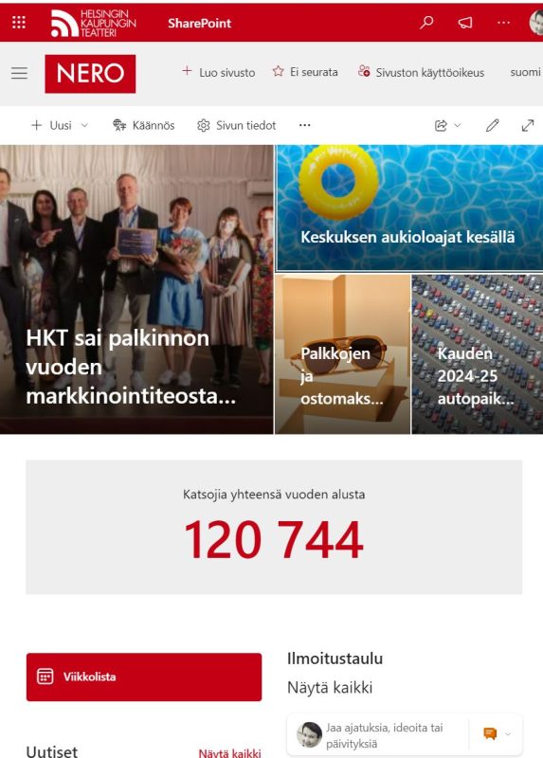Open the app launcher waffle icon
Viewport: 543px width, 758px height.
point(18,22)
